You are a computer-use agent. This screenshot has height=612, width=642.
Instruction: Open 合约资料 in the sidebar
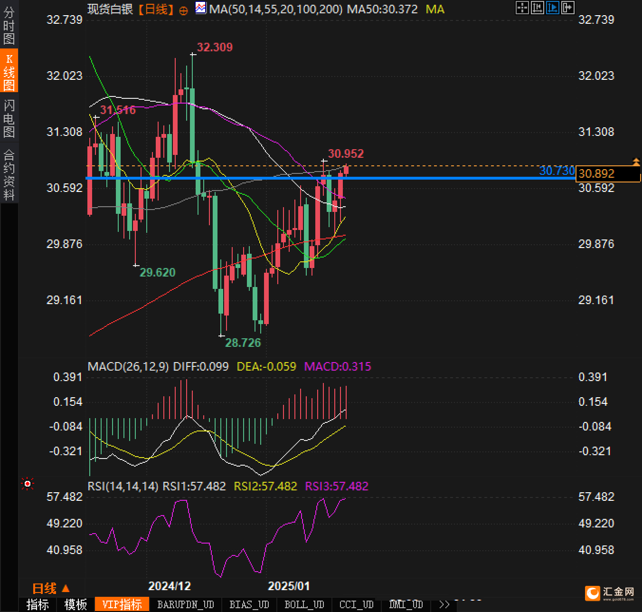(x=9, y=174)
